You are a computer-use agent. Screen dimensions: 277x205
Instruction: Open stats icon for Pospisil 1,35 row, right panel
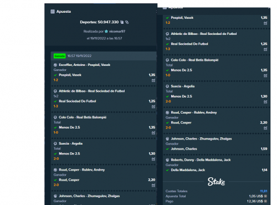pos(265,23)
